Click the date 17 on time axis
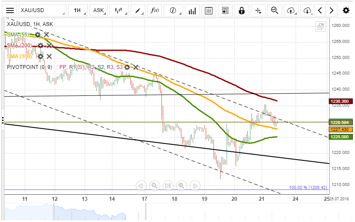The image size is (355, 222). (145, 199)
